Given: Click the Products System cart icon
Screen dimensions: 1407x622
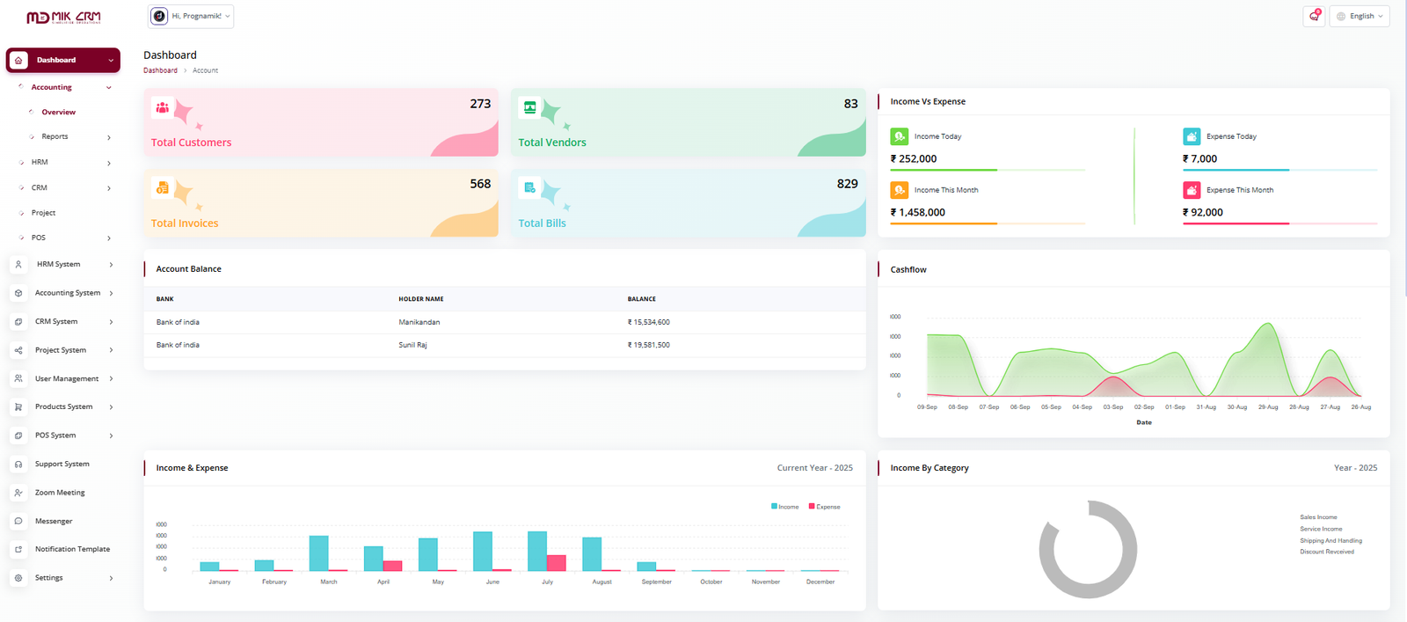Looking at the screenshot, I should tap(18, 406).
